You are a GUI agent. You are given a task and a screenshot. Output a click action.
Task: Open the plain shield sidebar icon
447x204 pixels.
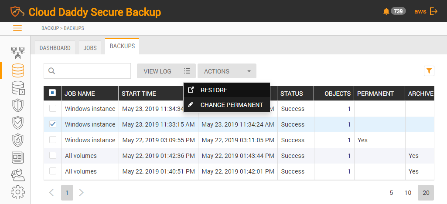(x=18, y=105)
